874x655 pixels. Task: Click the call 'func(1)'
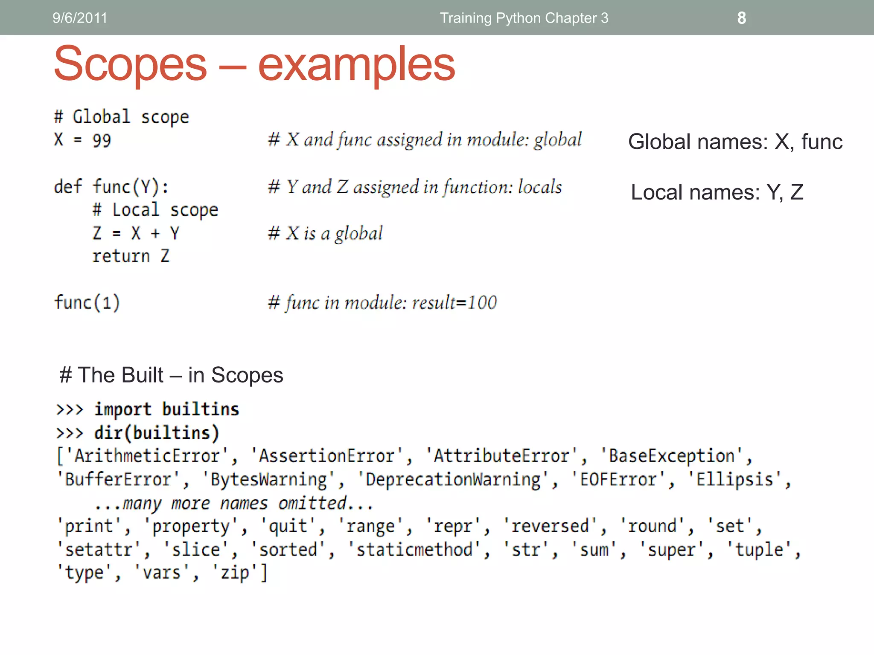87,303
